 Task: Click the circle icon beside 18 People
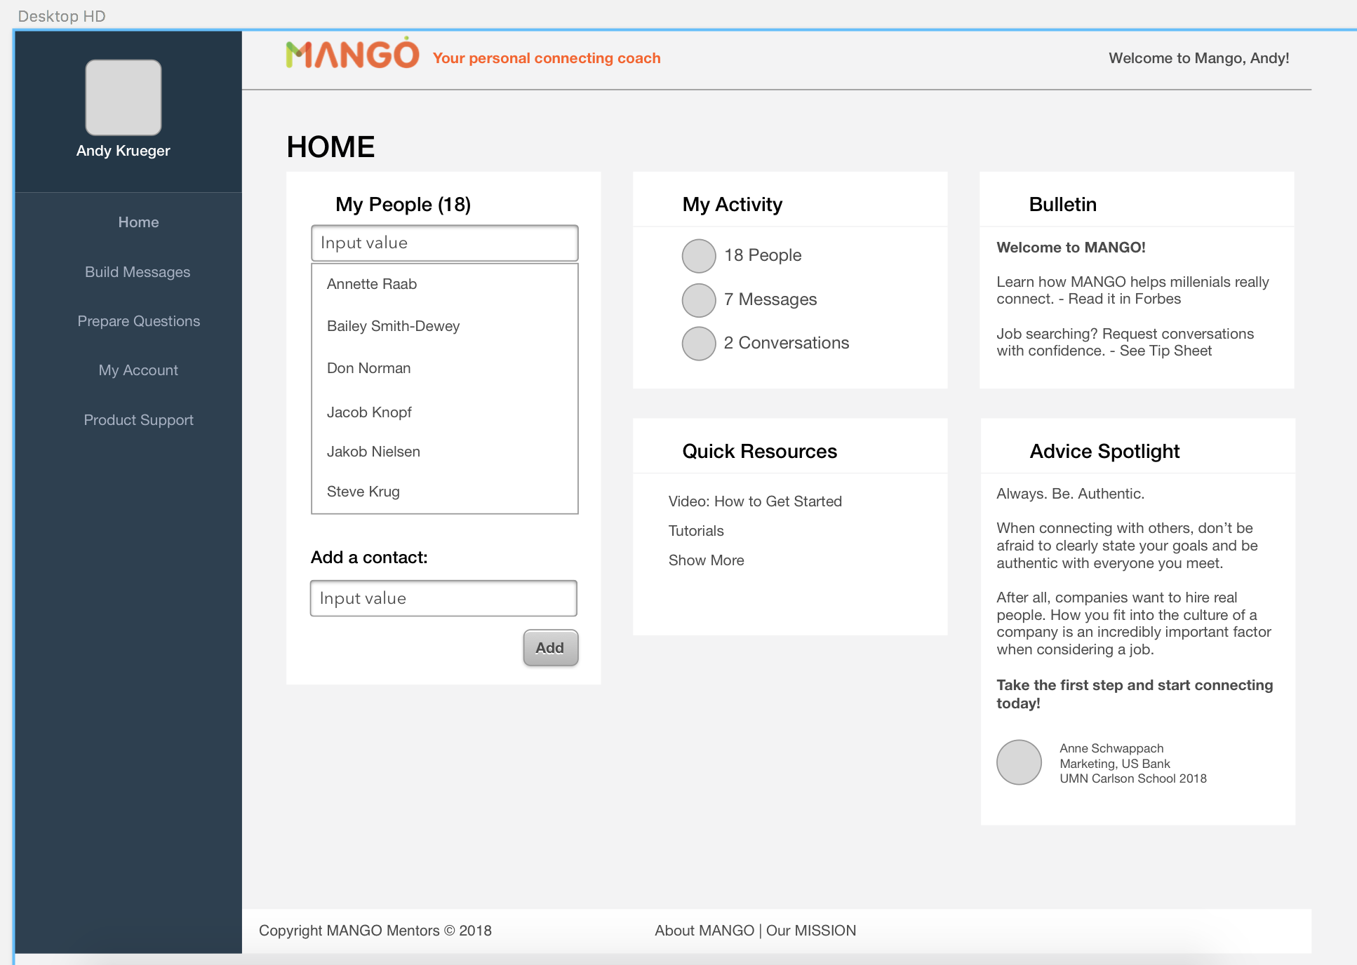(699, 256)
